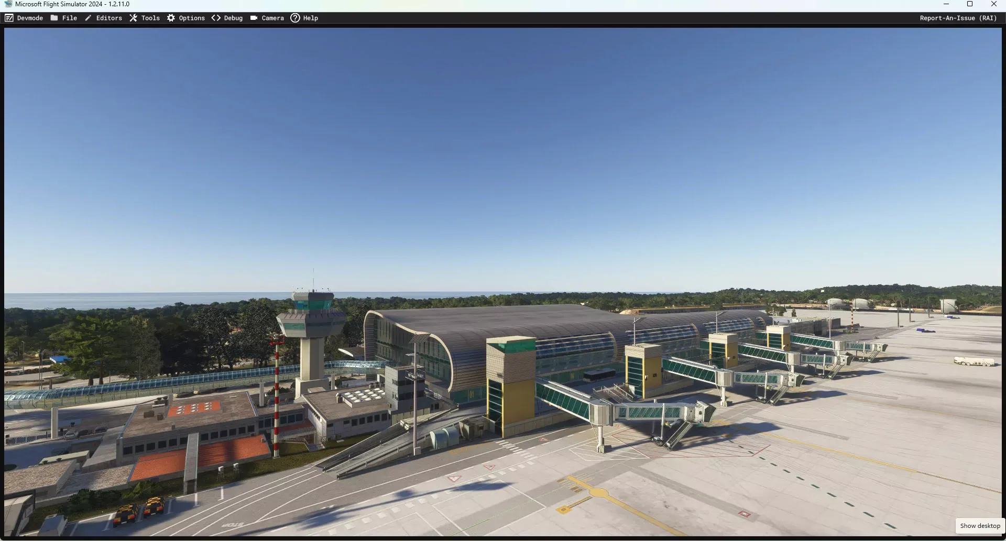Open the Tools menu text
This screenshot has height=541, width=1006.
point(150,18)
